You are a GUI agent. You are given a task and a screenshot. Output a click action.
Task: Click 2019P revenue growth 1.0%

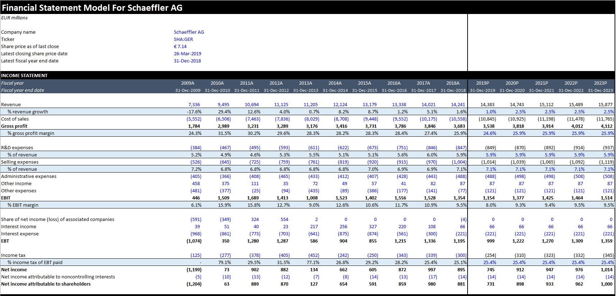491,112
